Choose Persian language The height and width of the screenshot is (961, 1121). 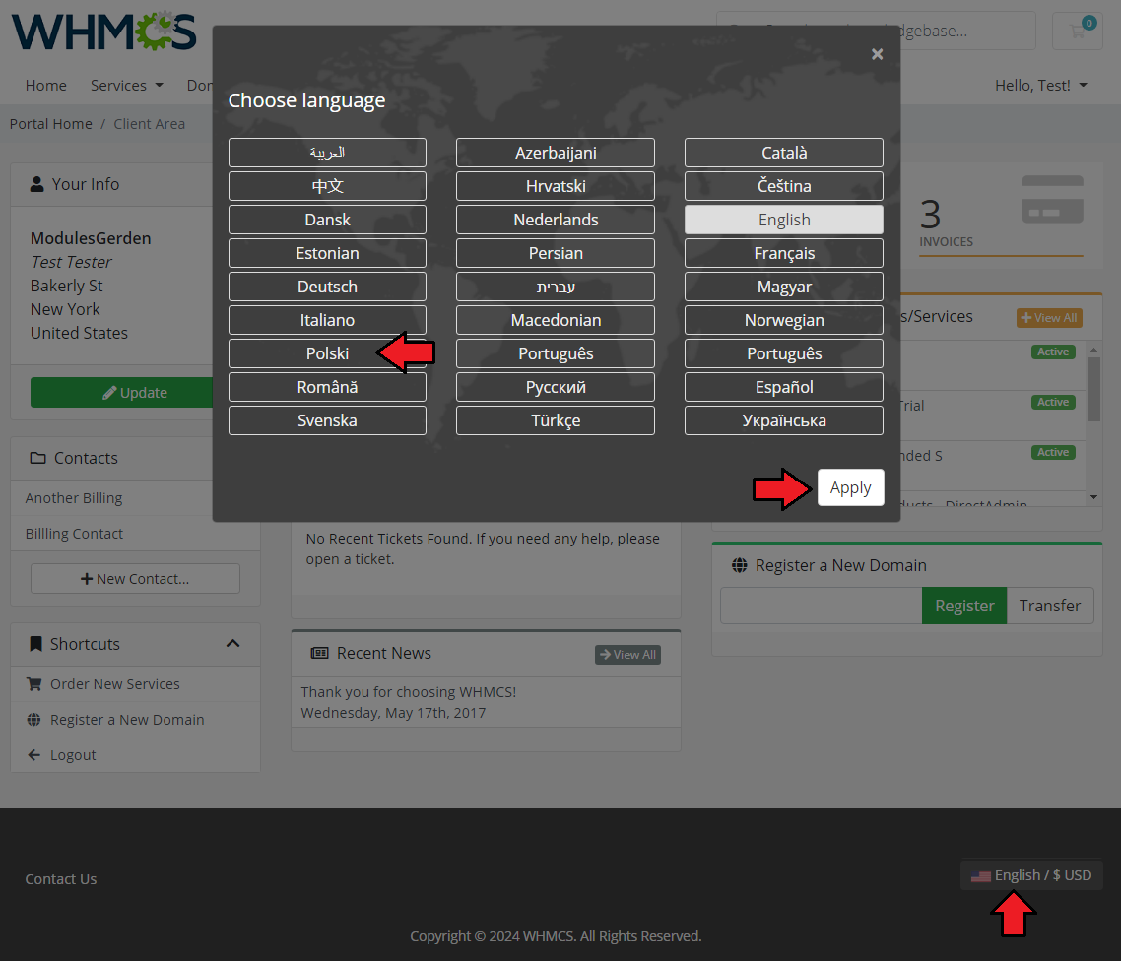[556, 254]
